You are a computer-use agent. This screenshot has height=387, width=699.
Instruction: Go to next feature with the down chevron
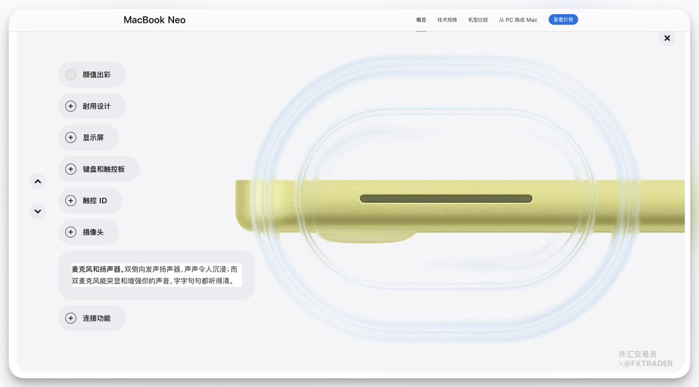click(x=38, y=211)
